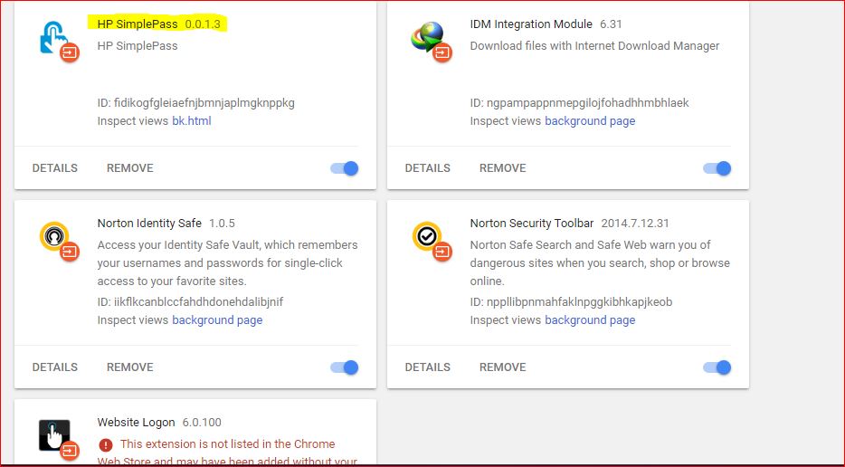845x467 pixels.
Task: Select the ID iikflkcanblccfahdhdonehdalibjnif text
Action: 190,302
